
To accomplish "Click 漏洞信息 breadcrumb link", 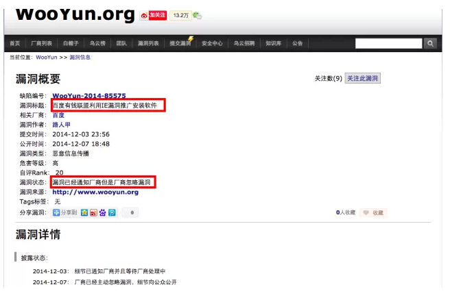I will (80, 58).
